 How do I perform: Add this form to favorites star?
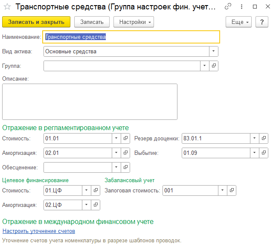click(7, 7)
